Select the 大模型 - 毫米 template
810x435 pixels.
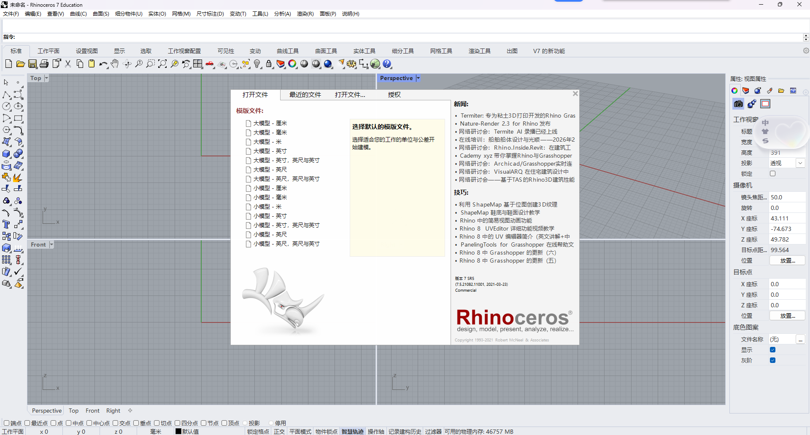pos(270,132)
